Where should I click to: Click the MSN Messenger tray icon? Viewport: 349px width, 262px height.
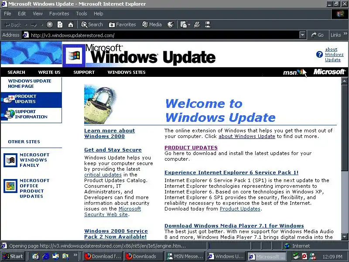[313, 256]
